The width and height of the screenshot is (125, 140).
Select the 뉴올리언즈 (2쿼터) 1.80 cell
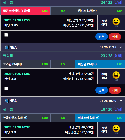(25, 118)
